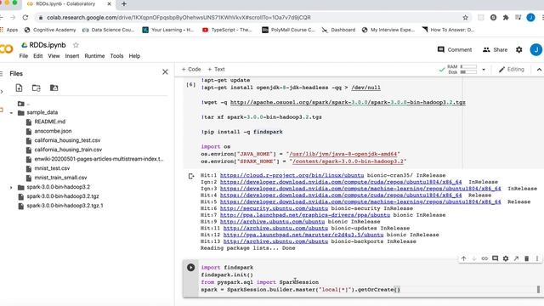Click the Disk usage bar
Viewport: 544px width, 306px height.
468,72
